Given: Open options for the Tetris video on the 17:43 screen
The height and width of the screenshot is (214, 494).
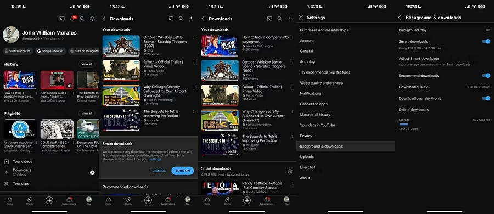Looking at the screenshot, I should (x=194, y=111).
